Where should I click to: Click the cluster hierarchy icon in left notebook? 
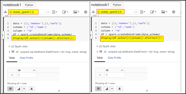point(5,12)
